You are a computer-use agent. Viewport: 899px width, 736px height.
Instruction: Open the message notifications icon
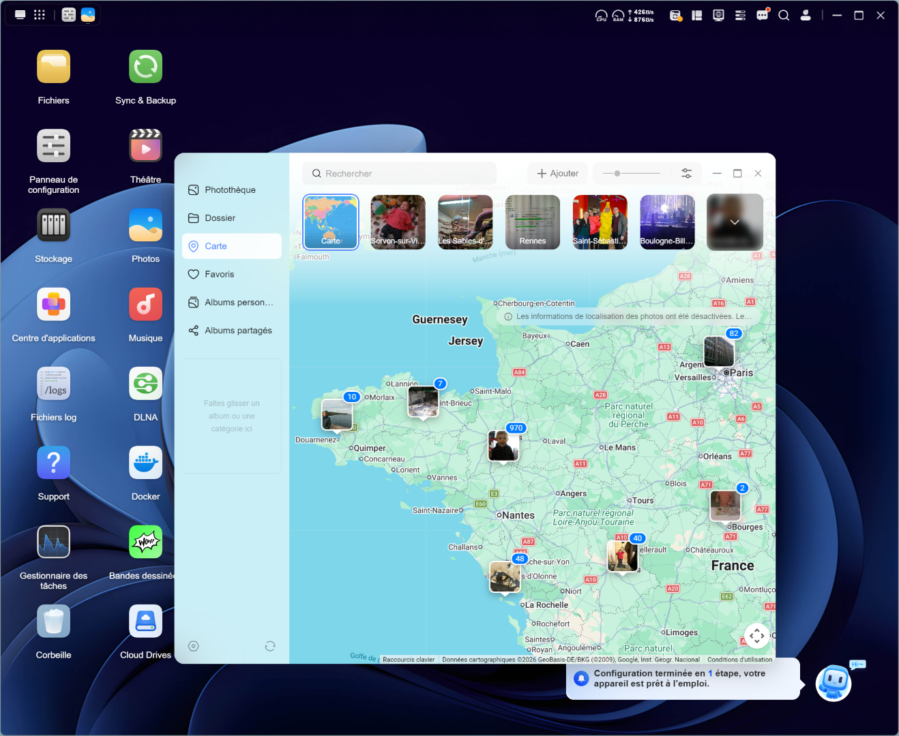point(762,15)
